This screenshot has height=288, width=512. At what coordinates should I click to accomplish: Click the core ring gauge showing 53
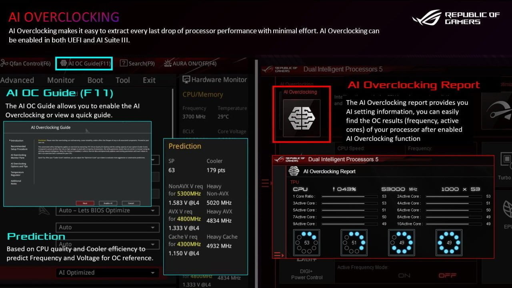pos(307,242)
